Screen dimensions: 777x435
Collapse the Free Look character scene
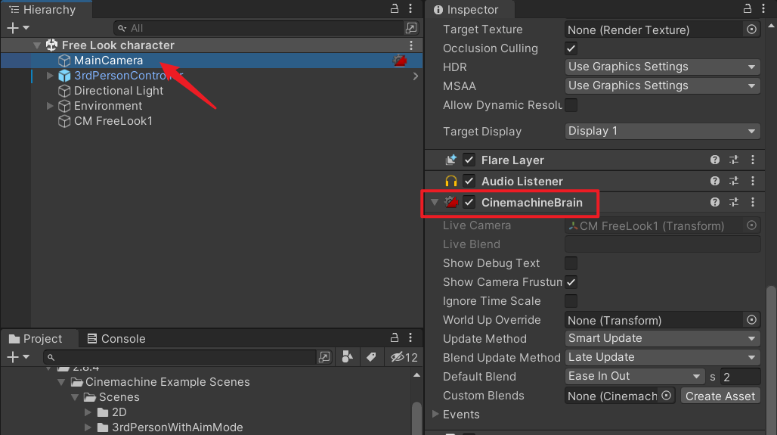click(x=37, y=45)
